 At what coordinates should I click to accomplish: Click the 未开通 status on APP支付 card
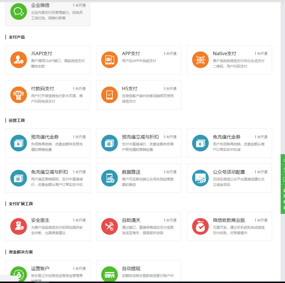170,54
